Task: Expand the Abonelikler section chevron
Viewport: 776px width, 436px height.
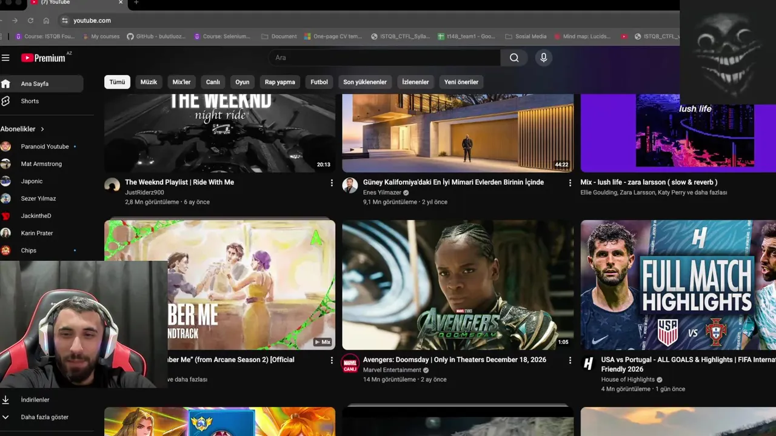Action: tap(42, 129)
